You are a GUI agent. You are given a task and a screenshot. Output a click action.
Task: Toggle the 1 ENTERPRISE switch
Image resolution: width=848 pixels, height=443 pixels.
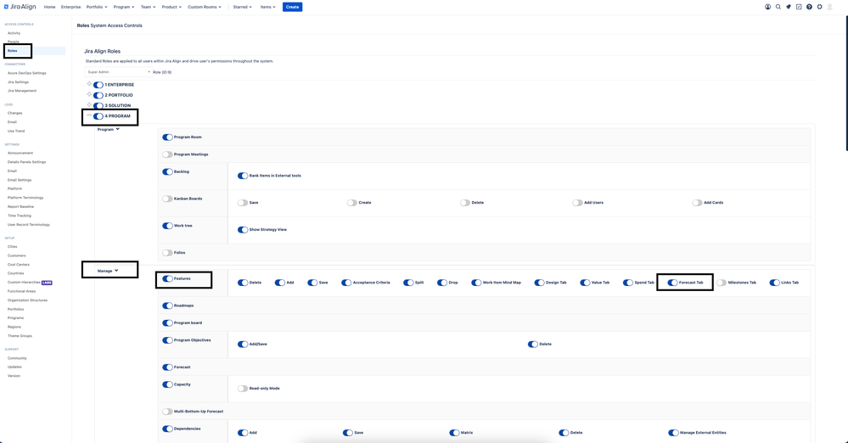click(98, 85)
